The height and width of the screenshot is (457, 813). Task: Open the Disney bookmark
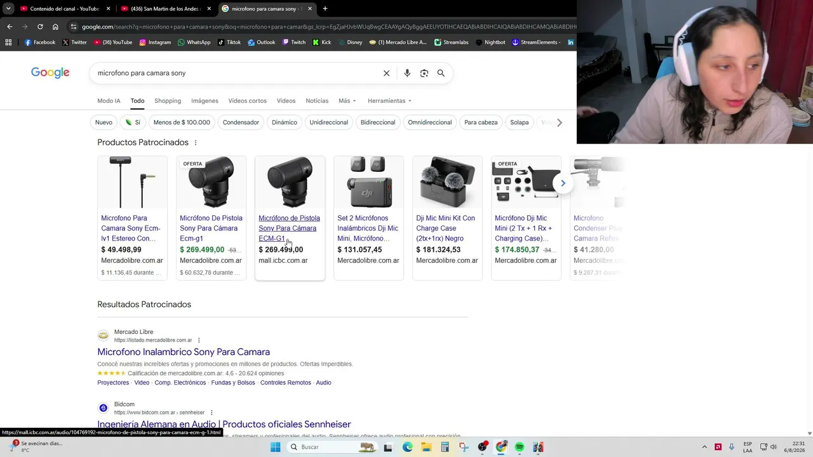(350, 43)
